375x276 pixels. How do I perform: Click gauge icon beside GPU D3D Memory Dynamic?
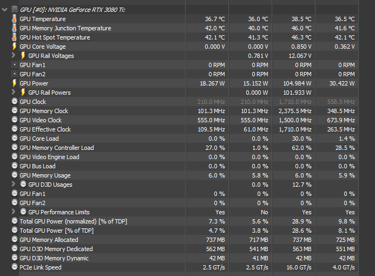[15, 258]
